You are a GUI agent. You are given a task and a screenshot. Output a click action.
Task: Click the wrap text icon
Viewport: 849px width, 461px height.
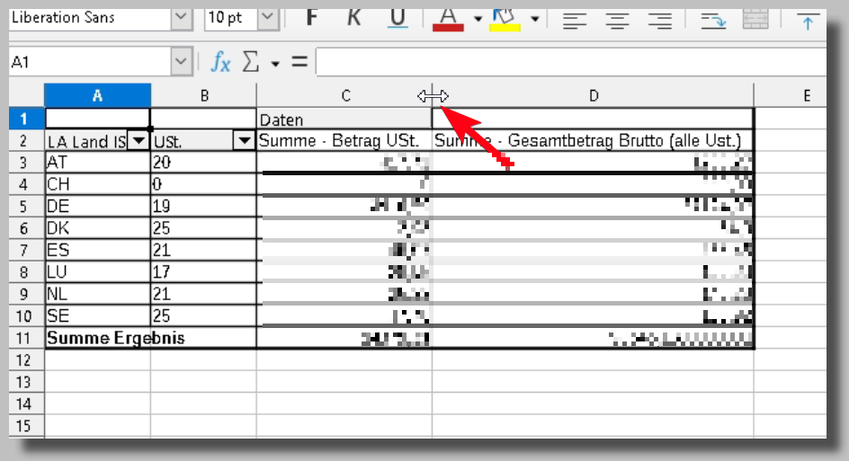pyautogui.click(x=713, y=20)
